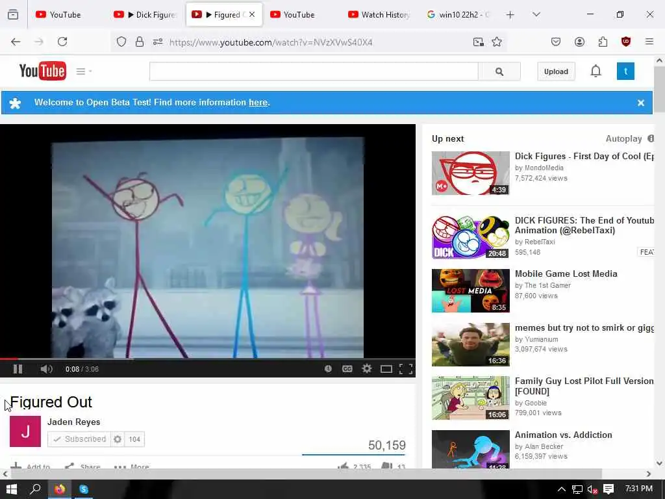Open the Windows Start menu

pyautogui.click(x=12, y=489)
